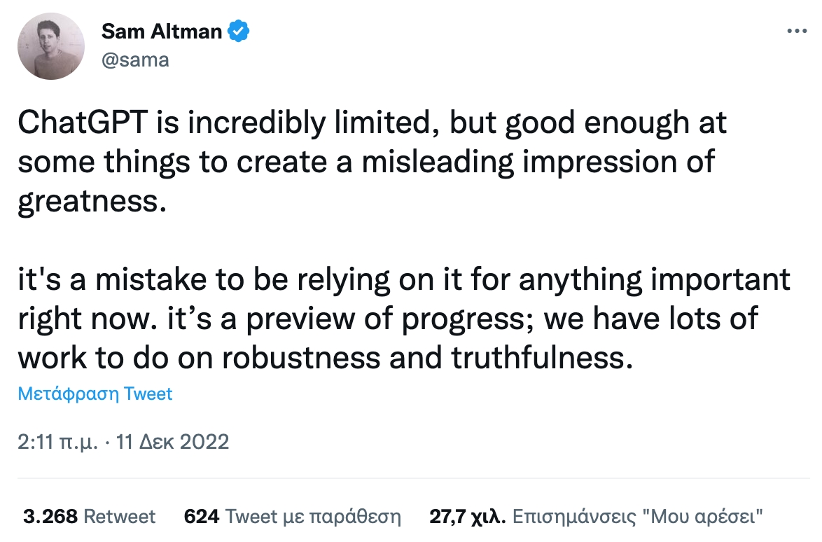Click the word greatness. in the tweet
This screenshot has height=542, width=822.
tap(92, 201)
